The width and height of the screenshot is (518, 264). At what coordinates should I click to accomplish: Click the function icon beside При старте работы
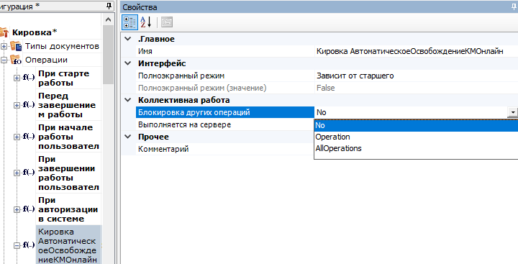coord(28,78)
